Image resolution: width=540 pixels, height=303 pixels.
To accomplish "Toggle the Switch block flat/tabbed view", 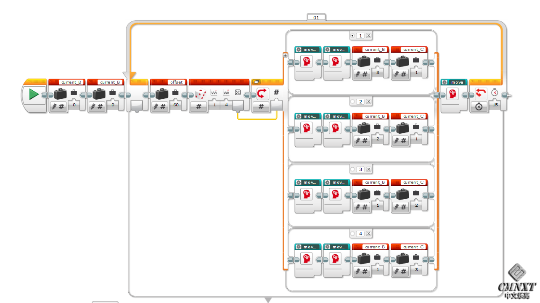I will [x=257, y=82].
